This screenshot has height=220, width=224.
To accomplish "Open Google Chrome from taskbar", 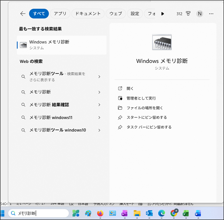I will pos(174,213).
